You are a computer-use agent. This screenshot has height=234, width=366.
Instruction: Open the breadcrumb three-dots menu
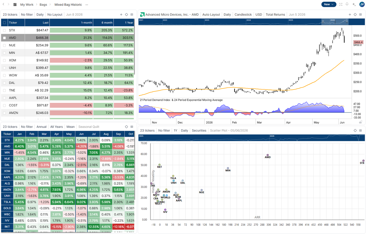87,5
